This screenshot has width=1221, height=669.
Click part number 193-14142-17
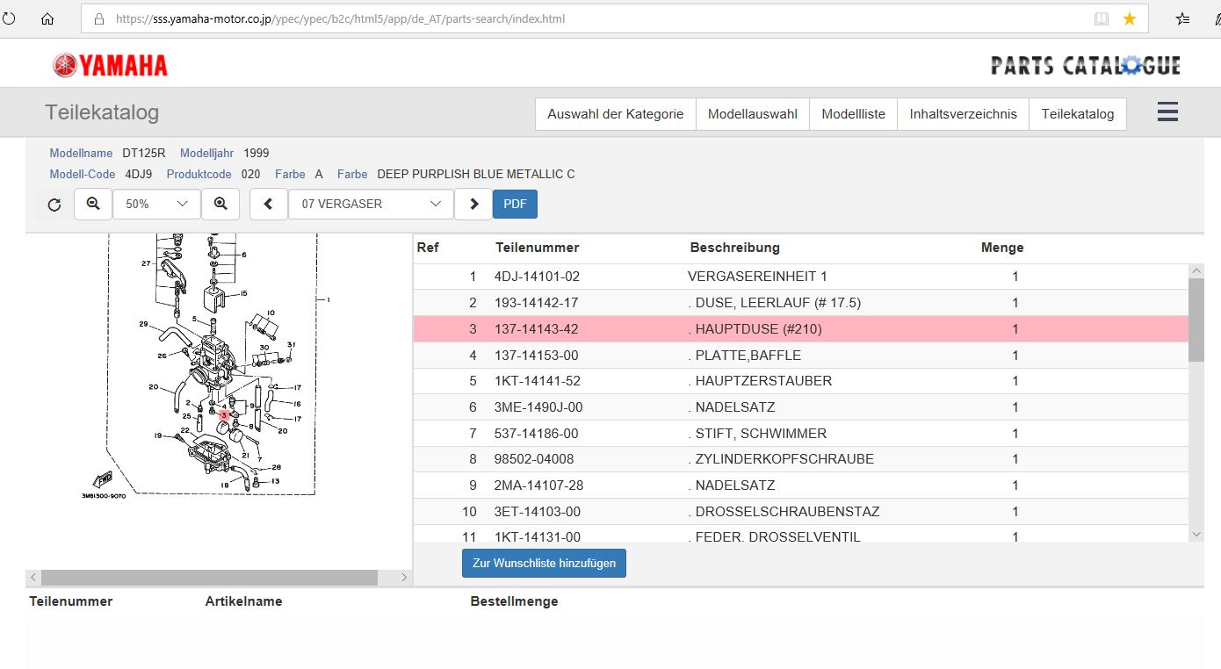[x=536, y=303]
